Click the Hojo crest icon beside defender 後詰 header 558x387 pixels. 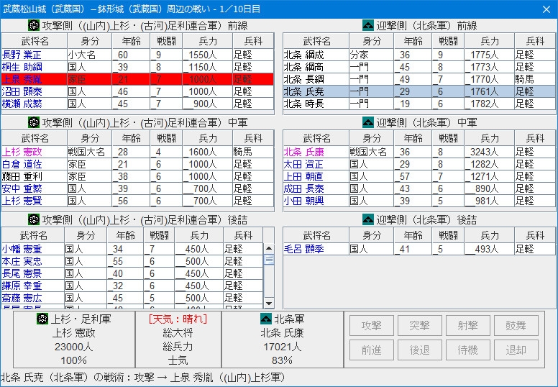(367, 219)
